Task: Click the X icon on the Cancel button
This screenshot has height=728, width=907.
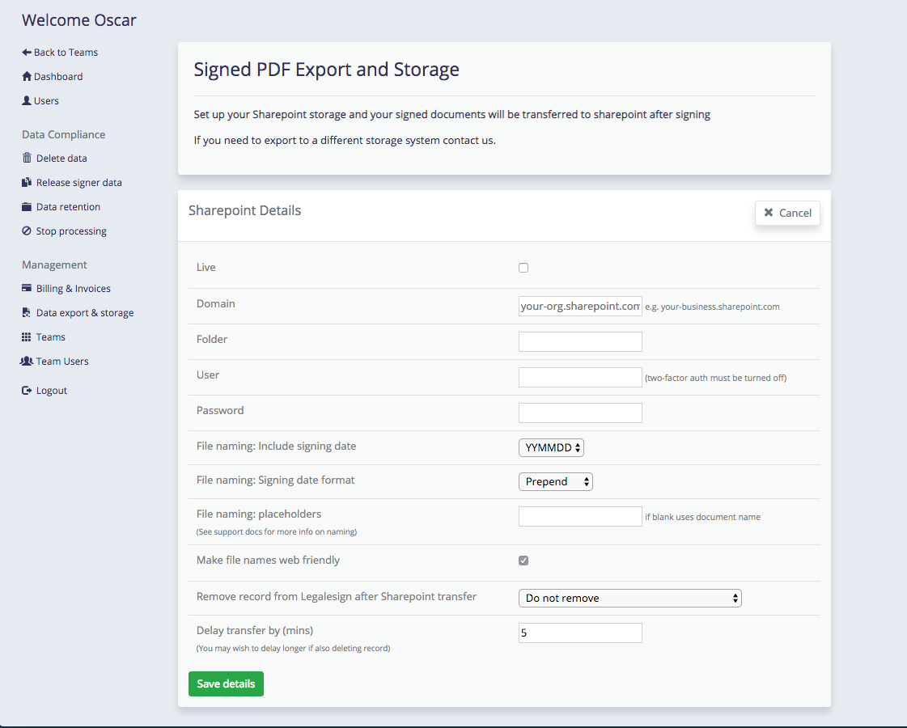Action: (x=769, y=213)
